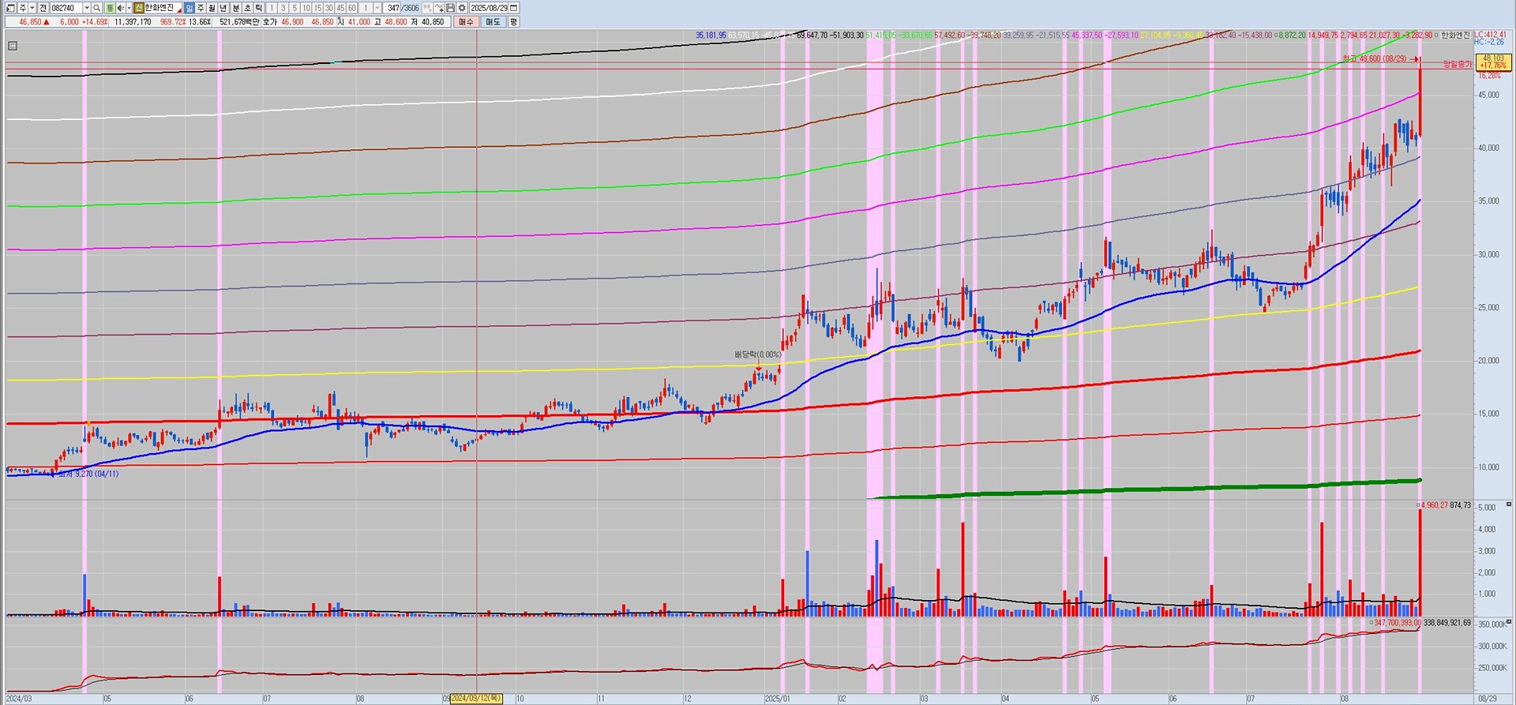
Task: Click the panel layout icon at top-left
Action: click(10, 8)
